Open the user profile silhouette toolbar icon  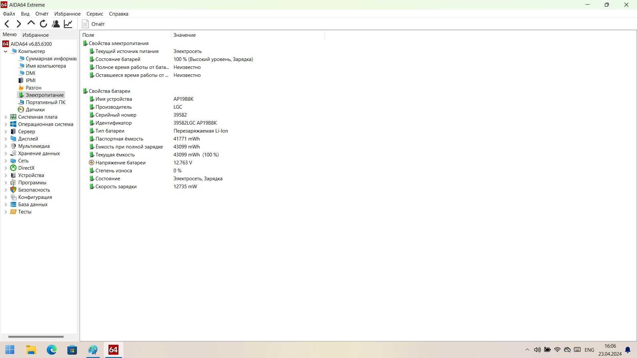click(56, 24)
